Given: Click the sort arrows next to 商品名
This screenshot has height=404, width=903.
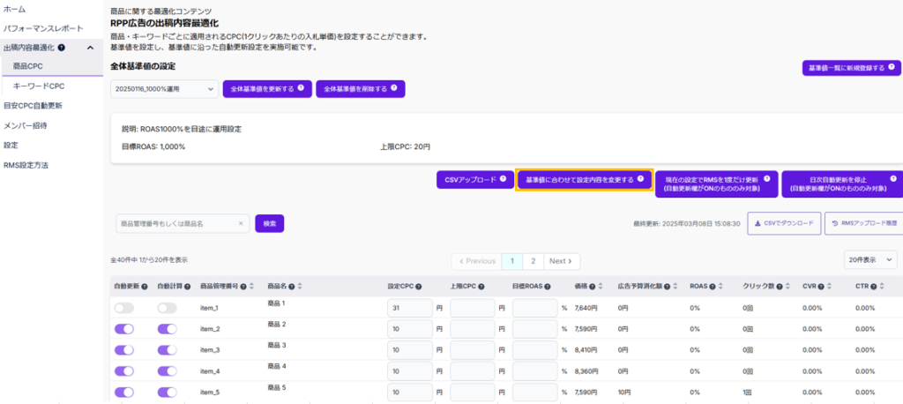Looking at the screenshot, I should [x=301, y=286].
